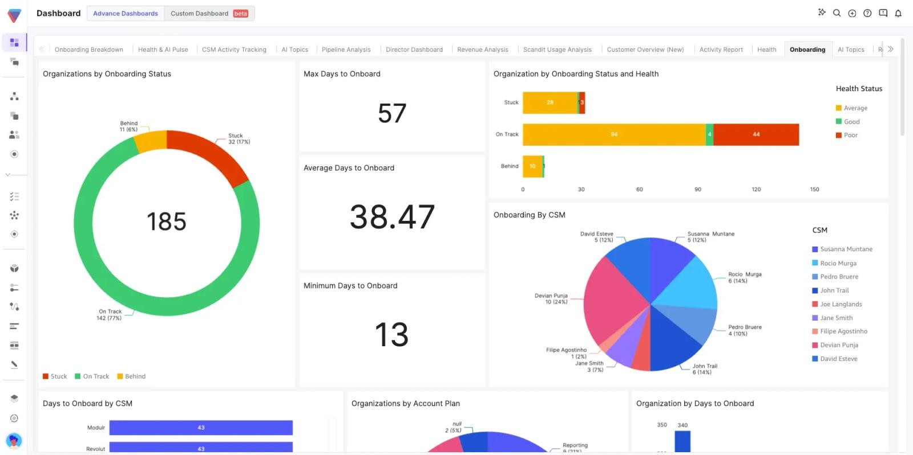Viewport: 913px width, 455px height.
Task: Open the AI sparkle icon in the header
Action: 822,13
